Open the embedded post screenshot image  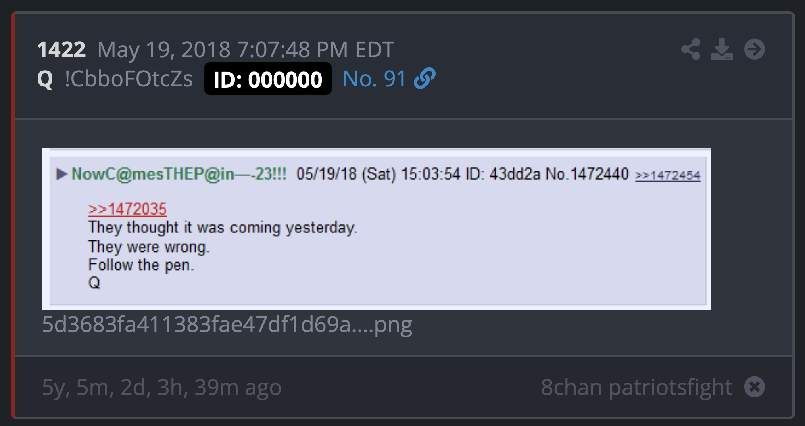click(377, 229)
